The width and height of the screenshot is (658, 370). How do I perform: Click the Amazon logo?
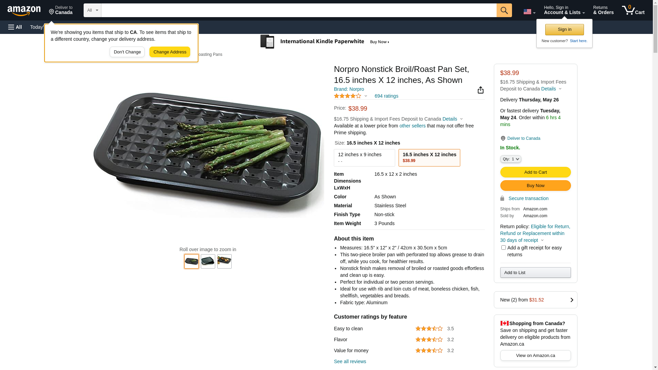click(x=24, y=11)
